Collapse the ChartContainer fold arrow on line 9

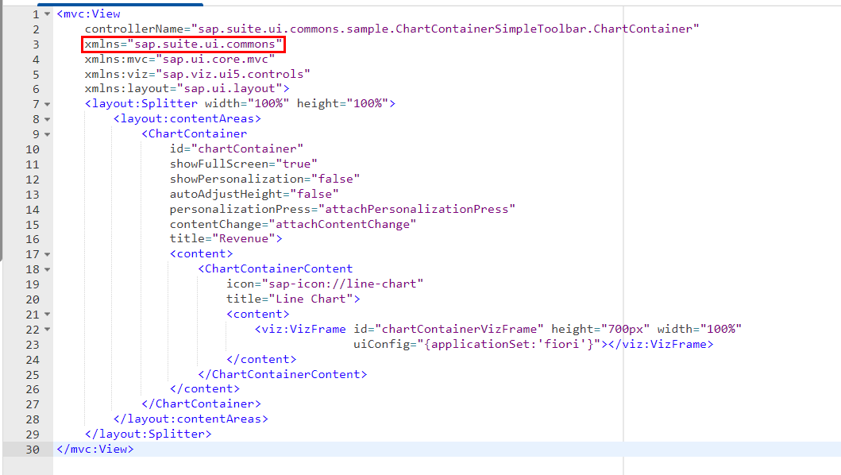coord(47,134)
